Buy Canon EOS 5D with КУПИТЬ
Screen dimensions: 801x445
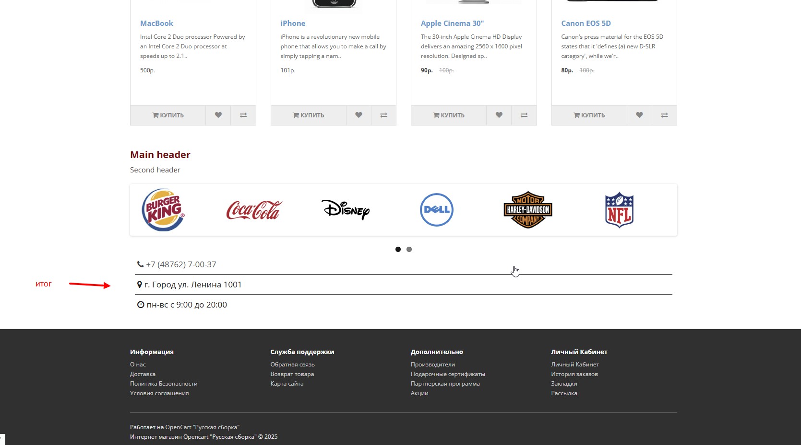click(x=589, y=115)
